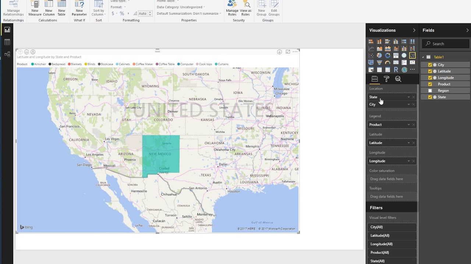Select the highlighted Filled map visualization
Screen dimensions: 471x264
[x=412, y=55]
